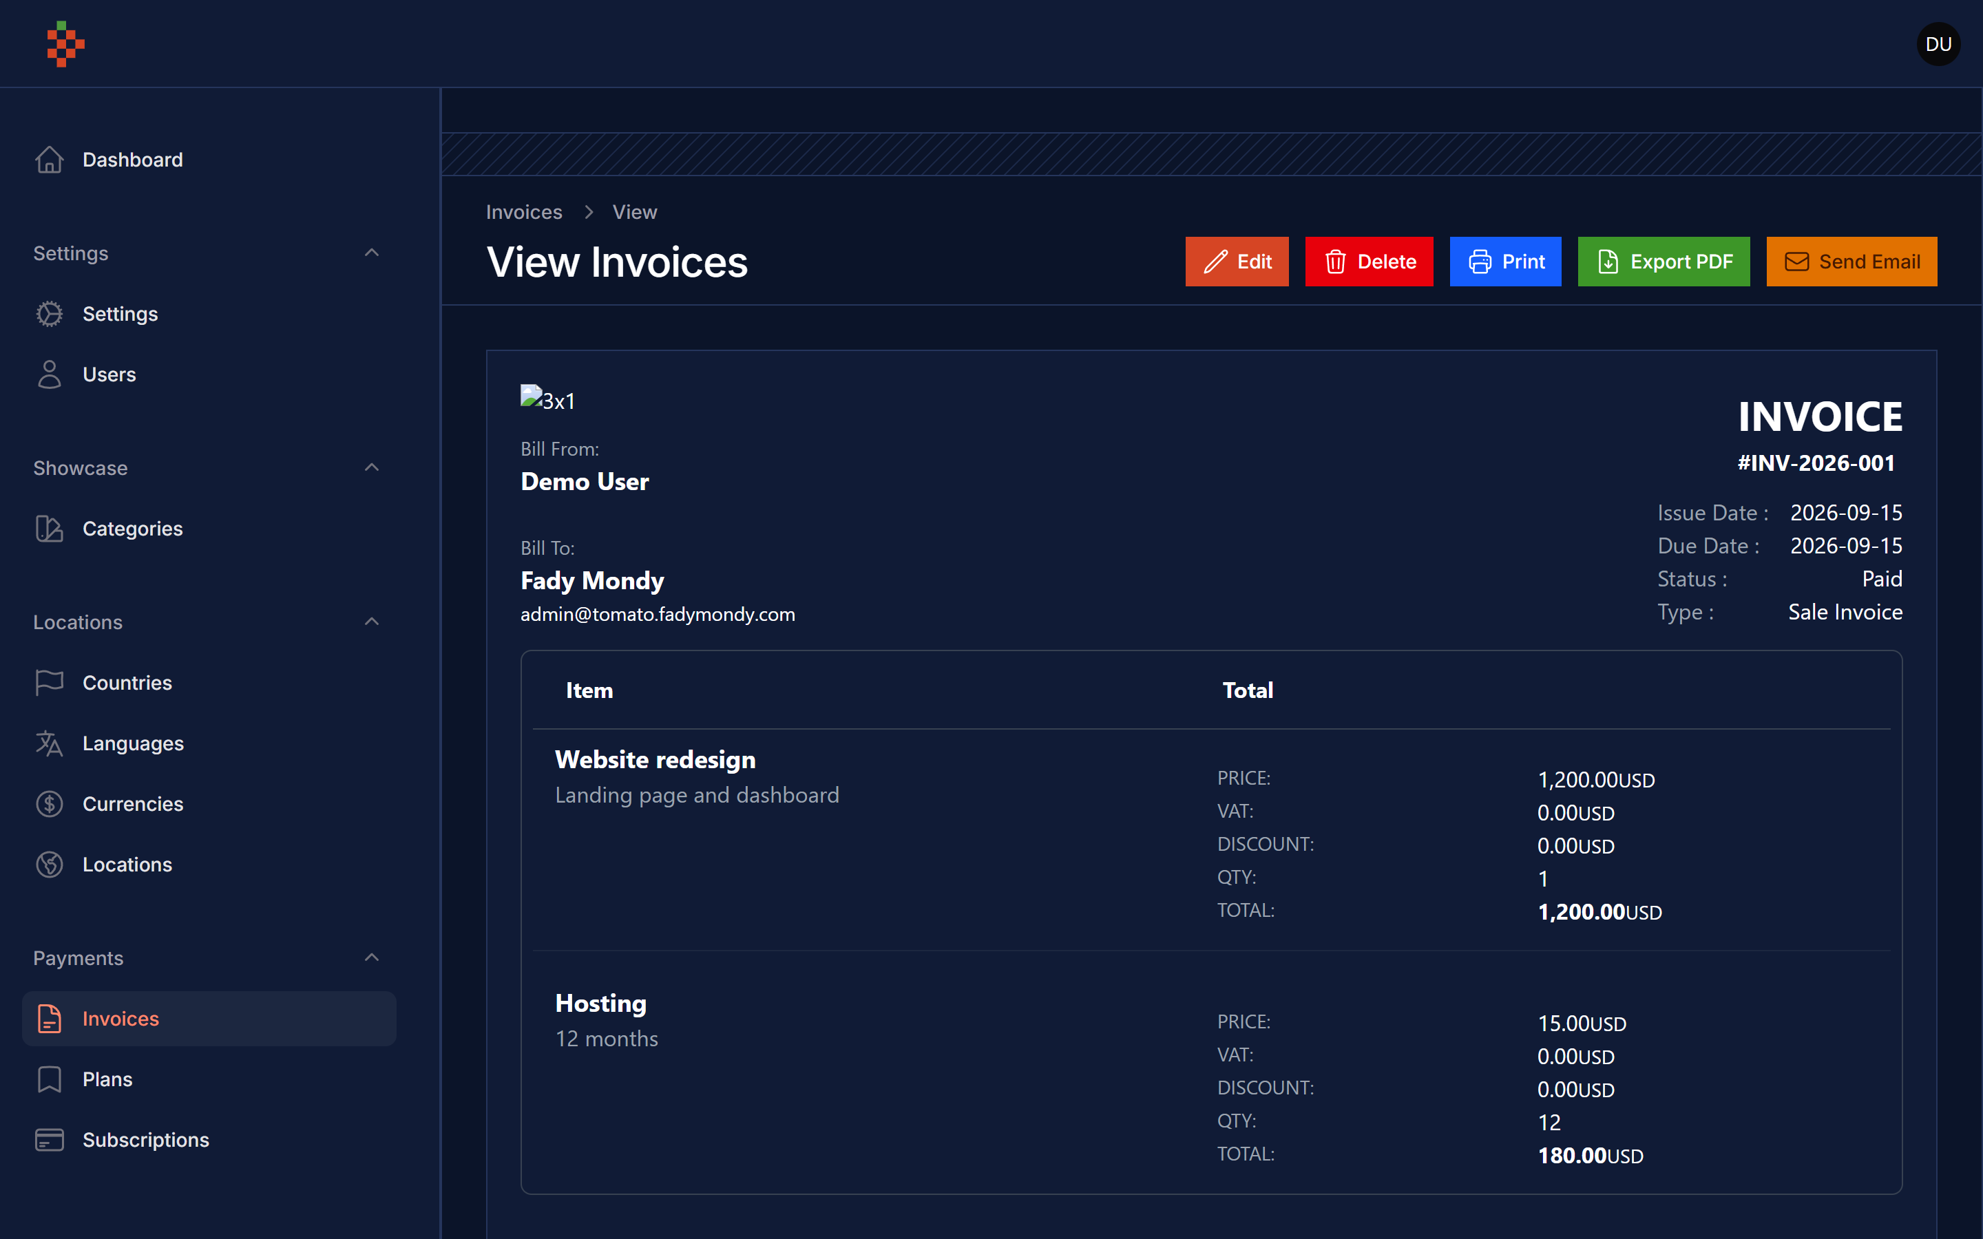Click the Languages translate icon
This screenshot has height=1239, width=1983.
49,743
